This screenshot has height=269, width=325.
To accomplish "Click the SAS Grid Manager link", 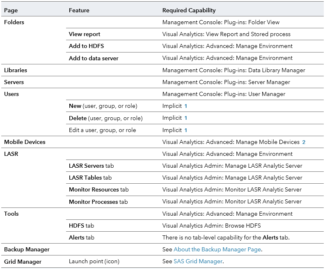I will click(x=198, y=261).
